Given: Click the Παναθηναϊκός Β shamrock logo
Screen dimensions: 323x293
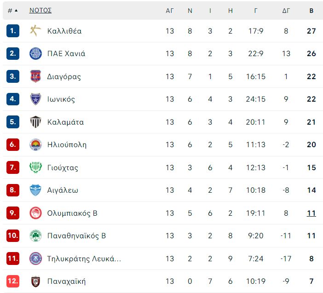Looking at the screenshot, I should coord(35,236).
